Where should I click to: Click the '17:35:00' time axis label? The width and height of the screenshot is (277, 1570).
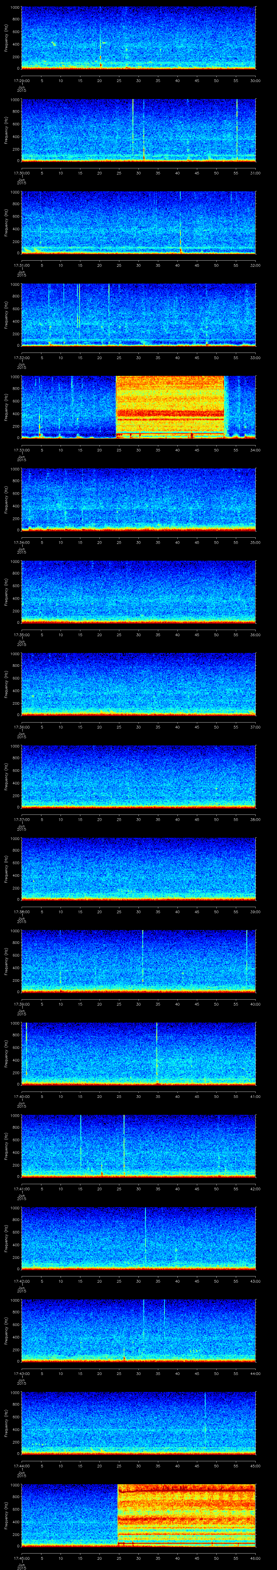tap(21, 635)
